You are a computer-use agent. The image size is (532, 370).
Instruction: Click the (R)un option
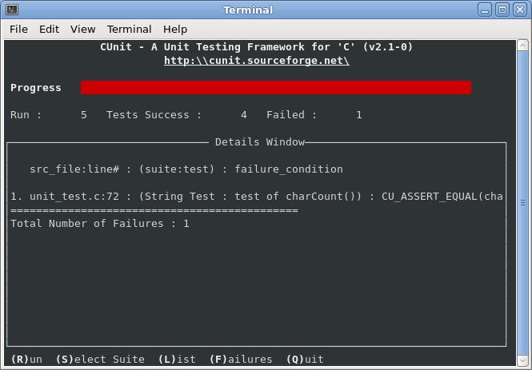click(x=26, y=359)
